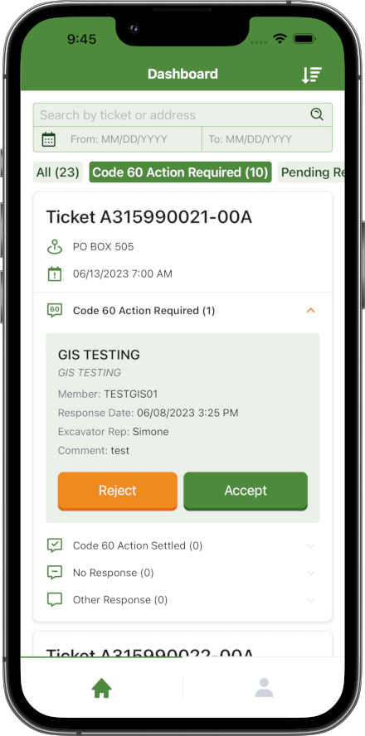Accept the GIS TESTING response
Screen dimensions: 365x736
tap(246, 491)
